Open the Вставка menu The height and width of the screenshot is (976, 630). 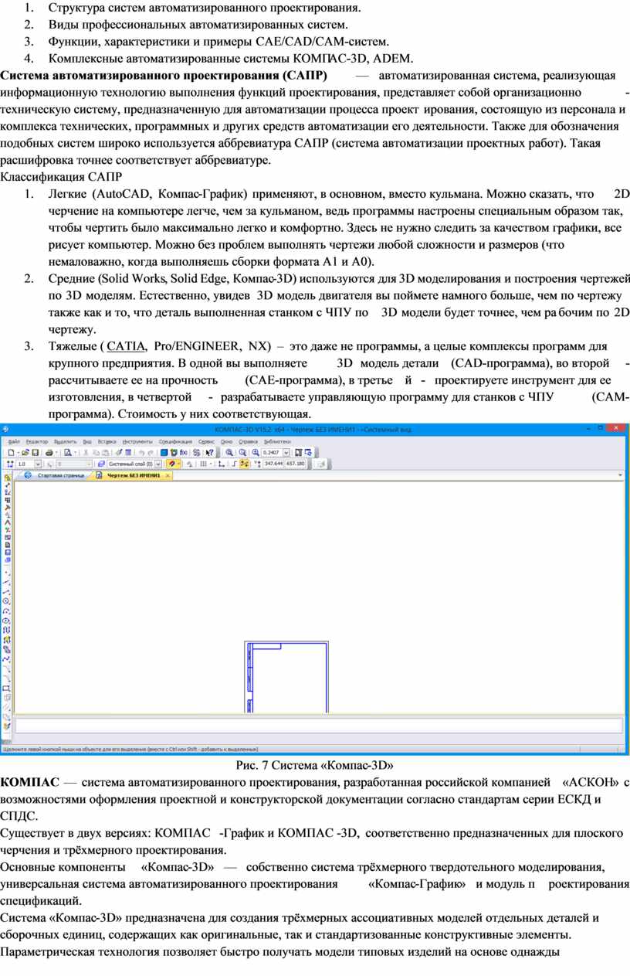[107, 440]
